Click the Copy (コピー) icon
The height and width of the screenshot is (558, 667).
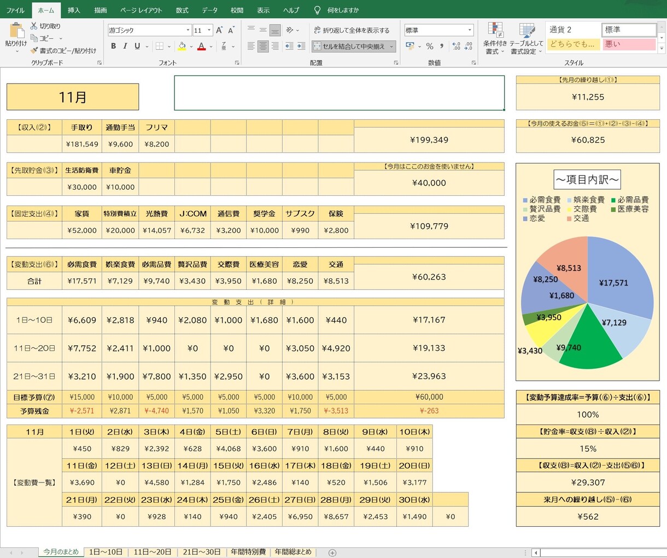click(34, 38)
